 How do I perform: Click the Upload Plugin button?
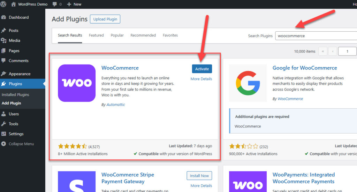tap(105, 19)
